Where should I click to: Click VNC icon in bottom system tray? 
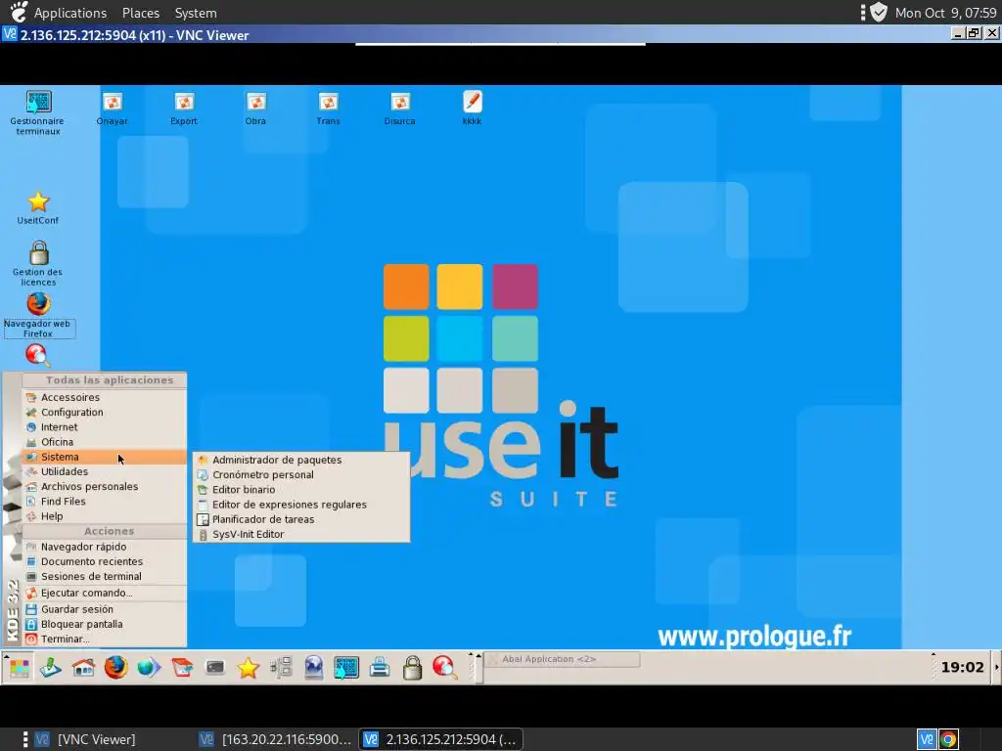coord(928,739)
